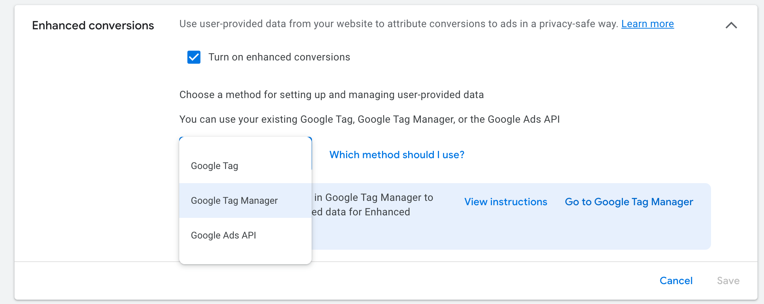Open Which method should I use? link

click(x=397, y=155)
